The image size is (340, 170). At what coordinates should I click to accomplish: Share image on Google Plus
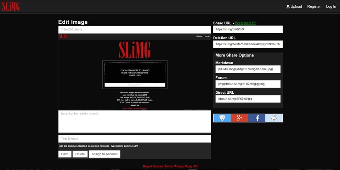[x=239, y=118]
